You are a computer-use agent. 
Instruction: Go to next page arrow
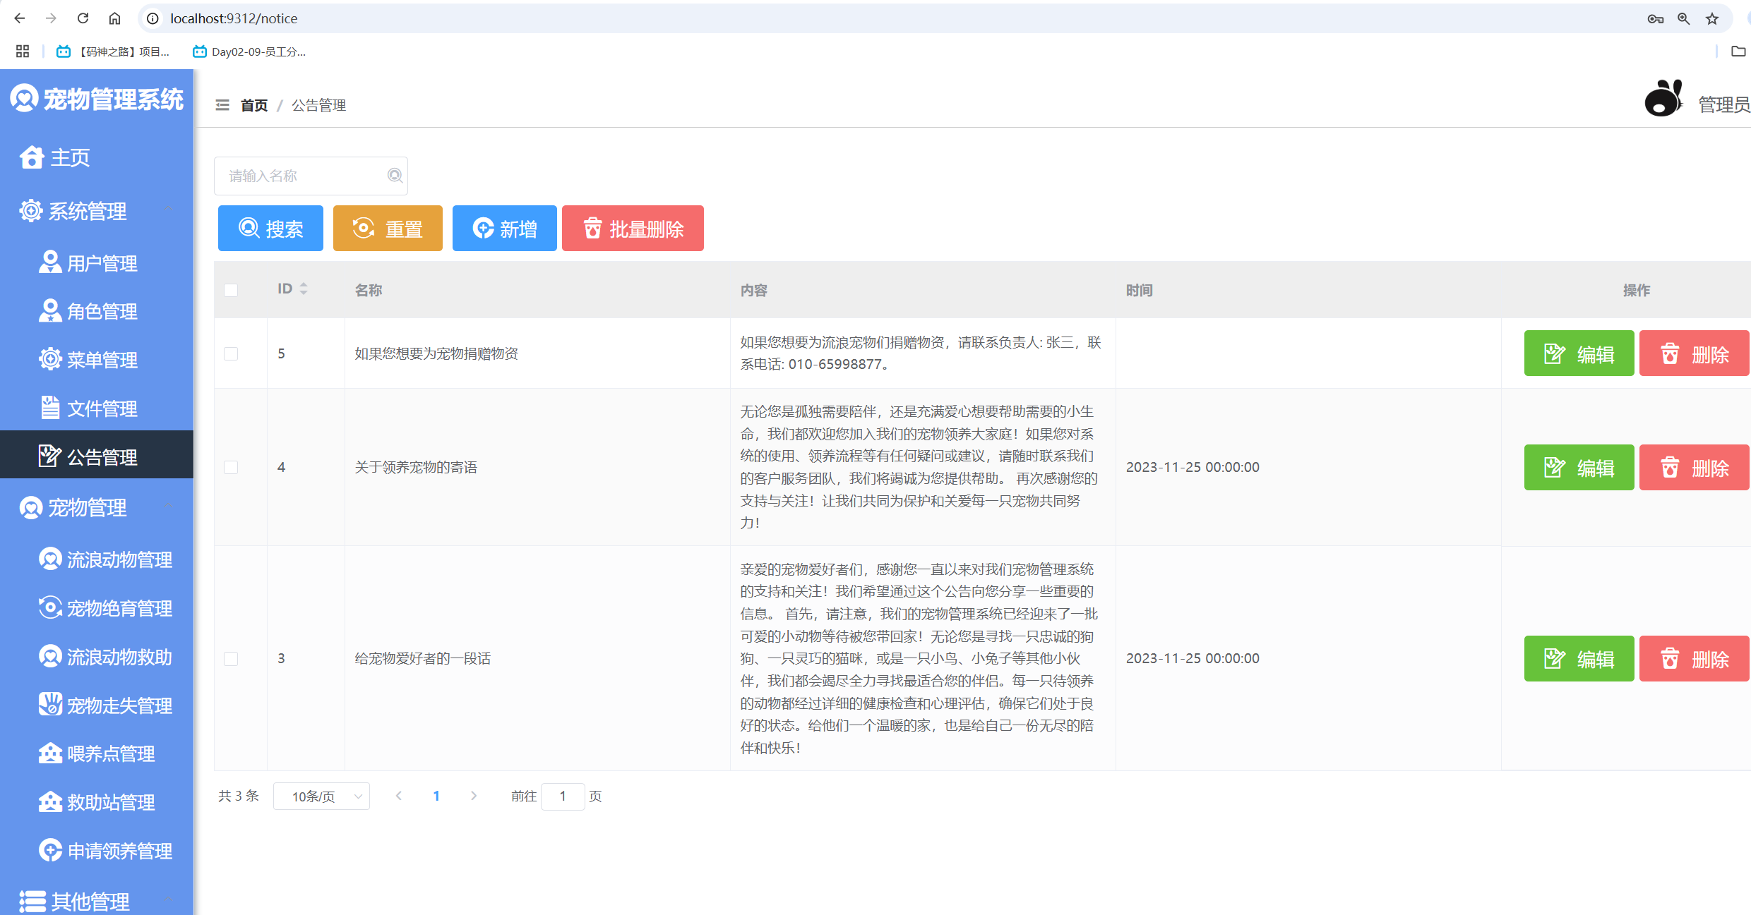pyautogui.click(x=474, y=796)
